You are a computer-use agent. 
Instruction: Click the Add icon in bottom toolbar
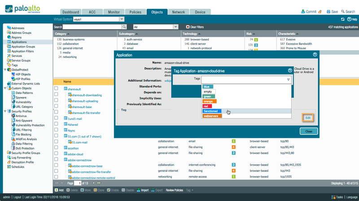[x=58, y=190]
